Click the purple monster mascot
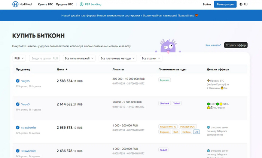 pyautogui.click(x=168, y=46)
